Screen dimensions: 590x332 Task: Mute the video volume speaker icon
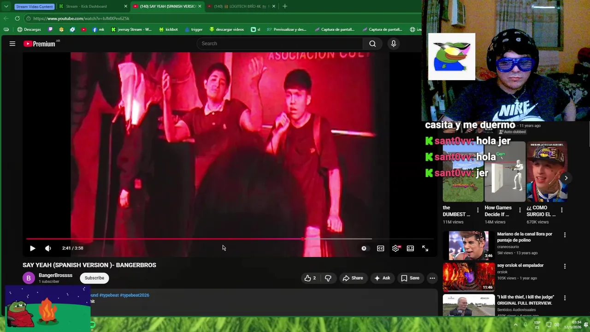click(48, 248)
